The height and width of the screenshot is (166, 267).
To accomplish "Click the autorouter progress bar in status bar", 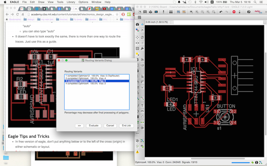I will [241, 163].
